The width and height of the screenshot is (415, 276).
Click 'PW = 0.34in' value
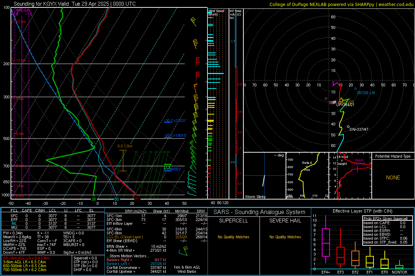13,233
